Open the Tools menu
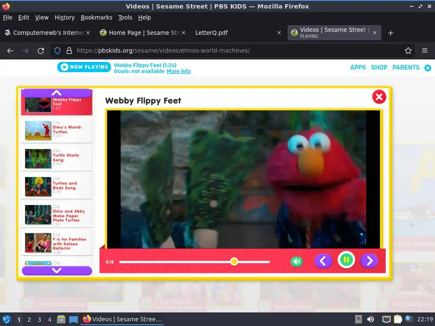 pyautogui.click(x=125, y=17)
